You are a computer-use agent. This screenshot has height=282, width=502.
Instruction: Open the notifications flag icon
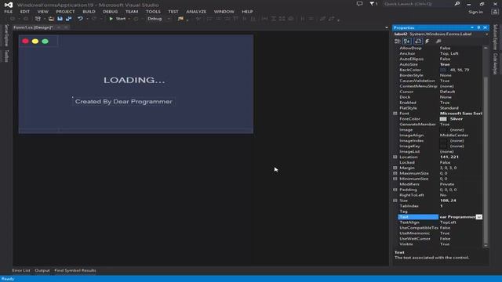point(373,4)
